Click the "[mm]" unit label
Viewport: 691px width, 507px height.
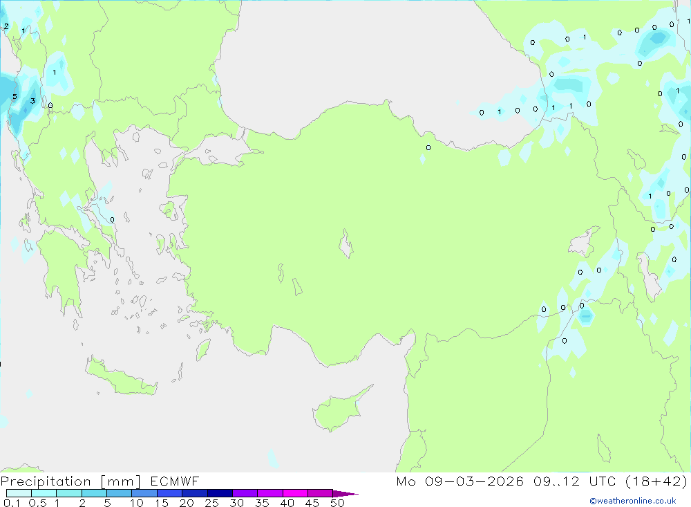(121, 481)
